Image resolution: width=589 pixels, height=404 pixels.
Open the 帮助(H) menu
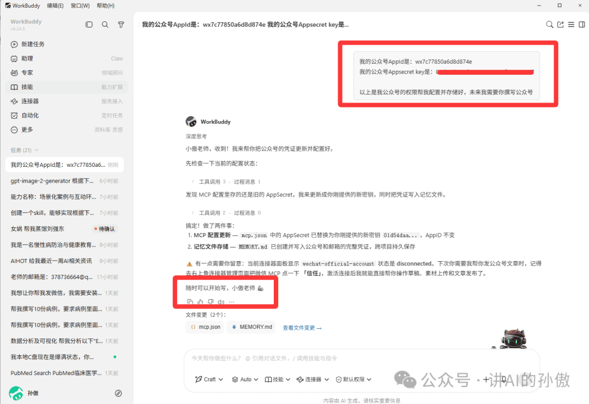(x=106, y=5)
